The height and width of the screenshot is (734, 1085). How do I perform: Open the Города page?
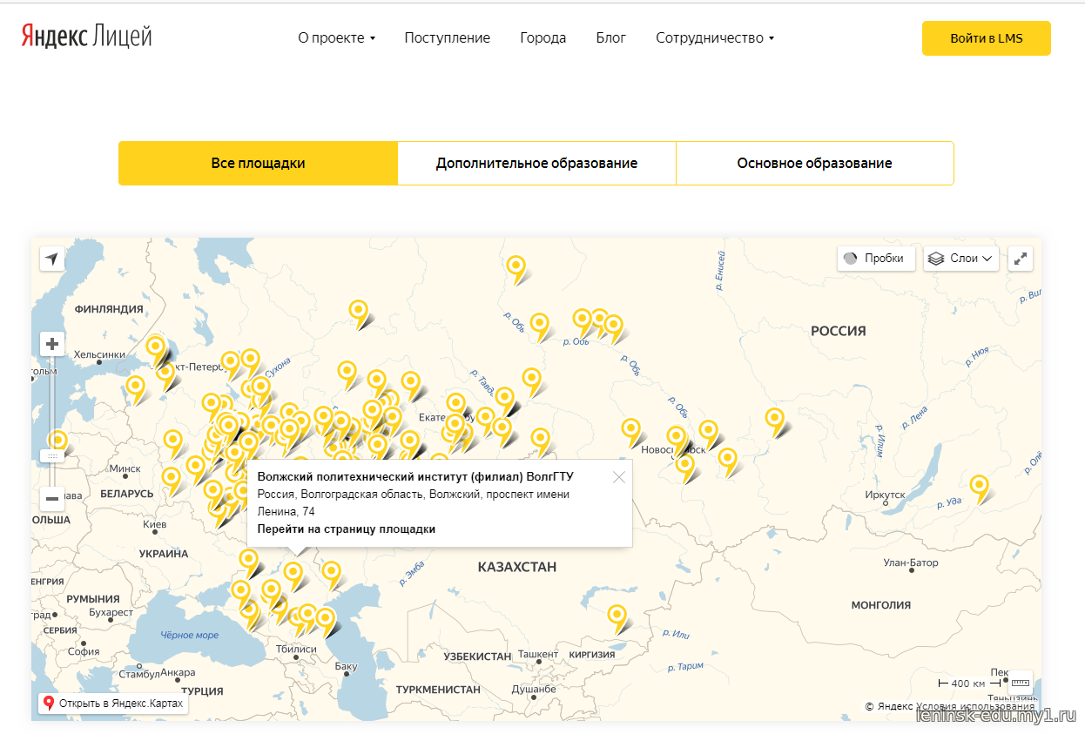(543, 38)
